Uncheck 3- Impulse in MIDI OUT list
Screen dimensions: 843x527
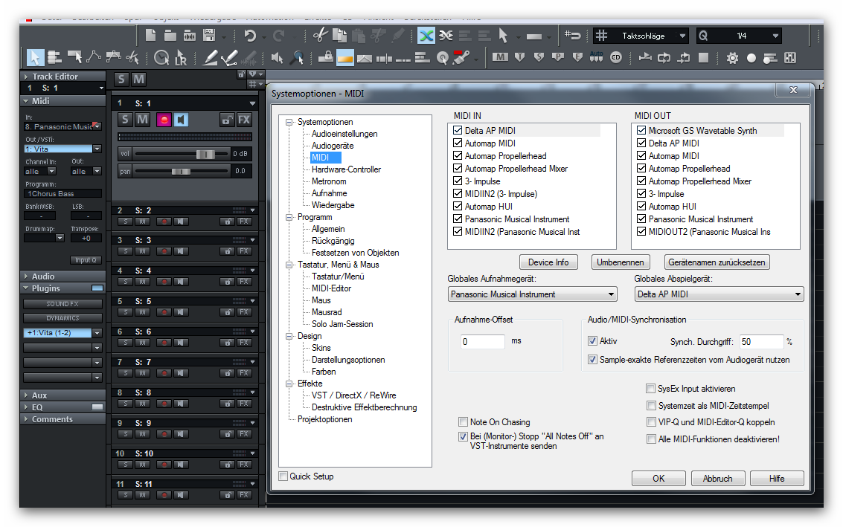[x=641, y=193]
